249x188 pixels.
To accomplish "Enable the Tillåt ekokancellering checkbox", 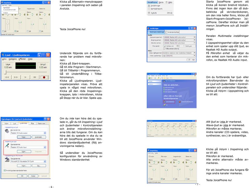I will (164, 49).
